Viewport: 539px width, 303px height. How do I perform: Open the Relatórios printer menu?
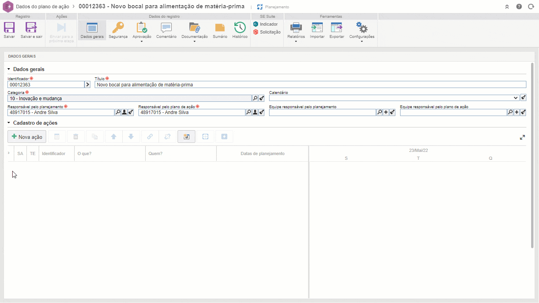[296, 30]
